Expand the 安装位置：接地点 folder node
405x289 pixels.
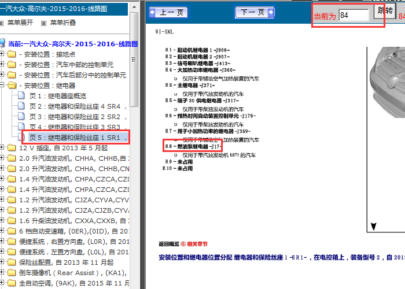[2, 54]
